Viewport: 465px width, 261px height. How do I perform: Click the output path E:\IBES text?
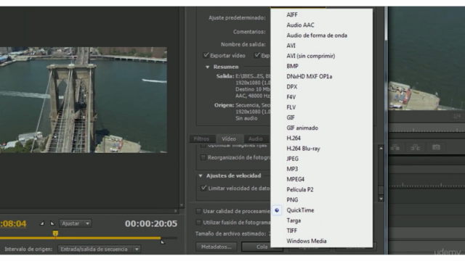click(x=253, y=76)
